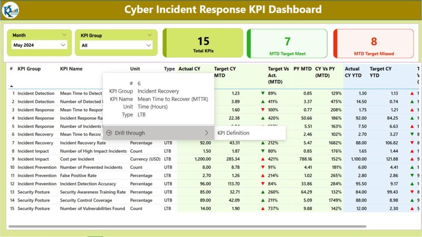
Task: Sort by Unit column header
Action: [x=135, y=69]
